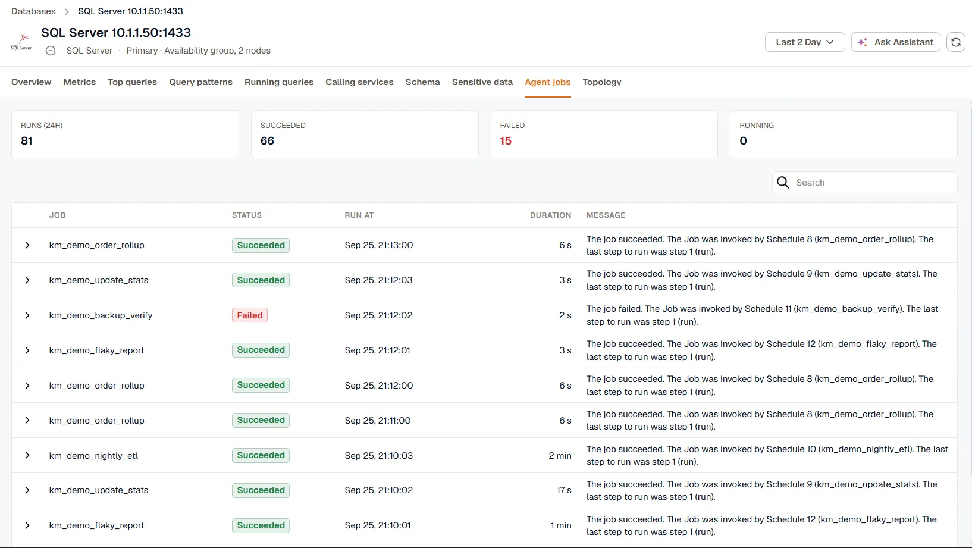The image size is (972, 548).
Task: Click the STATUS column header
Action: 247,215
